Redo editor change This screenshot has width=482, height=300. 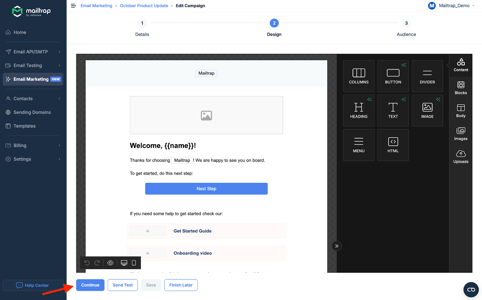pos(97,263)
